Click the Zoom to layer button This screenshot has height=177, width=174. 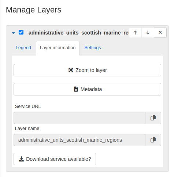[x=87, y=70]
